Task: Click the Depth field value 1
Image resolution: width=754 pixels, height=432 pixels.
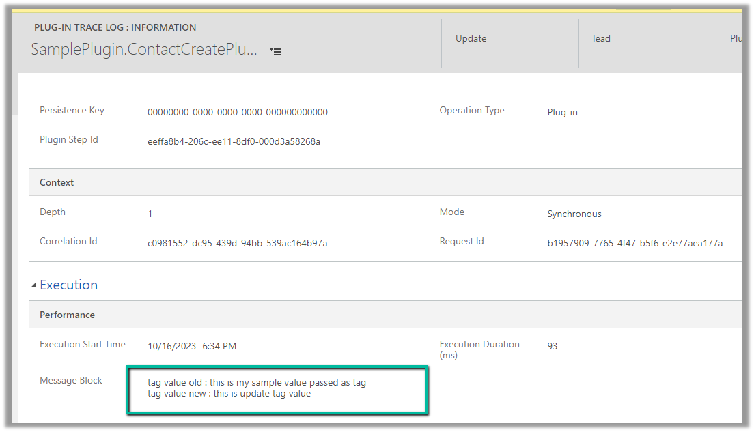Action: (x=150, y=214)
